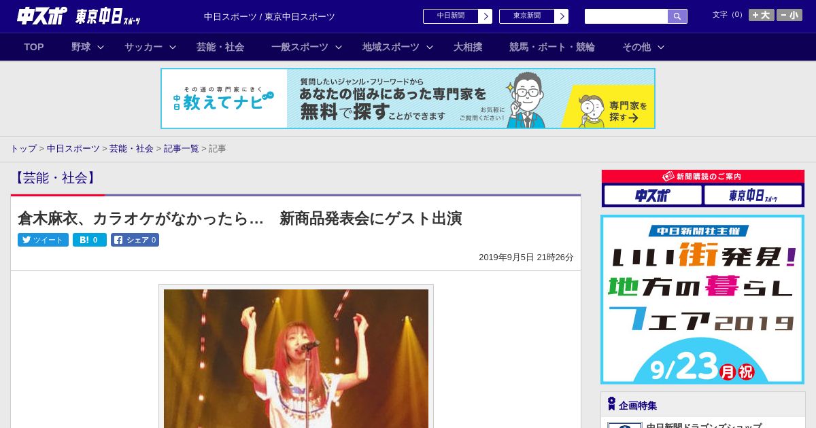The image size is (816, 428).
Task: Select 競馬・ボート・競輪 in navigation bar
Action: coord(552,47)
